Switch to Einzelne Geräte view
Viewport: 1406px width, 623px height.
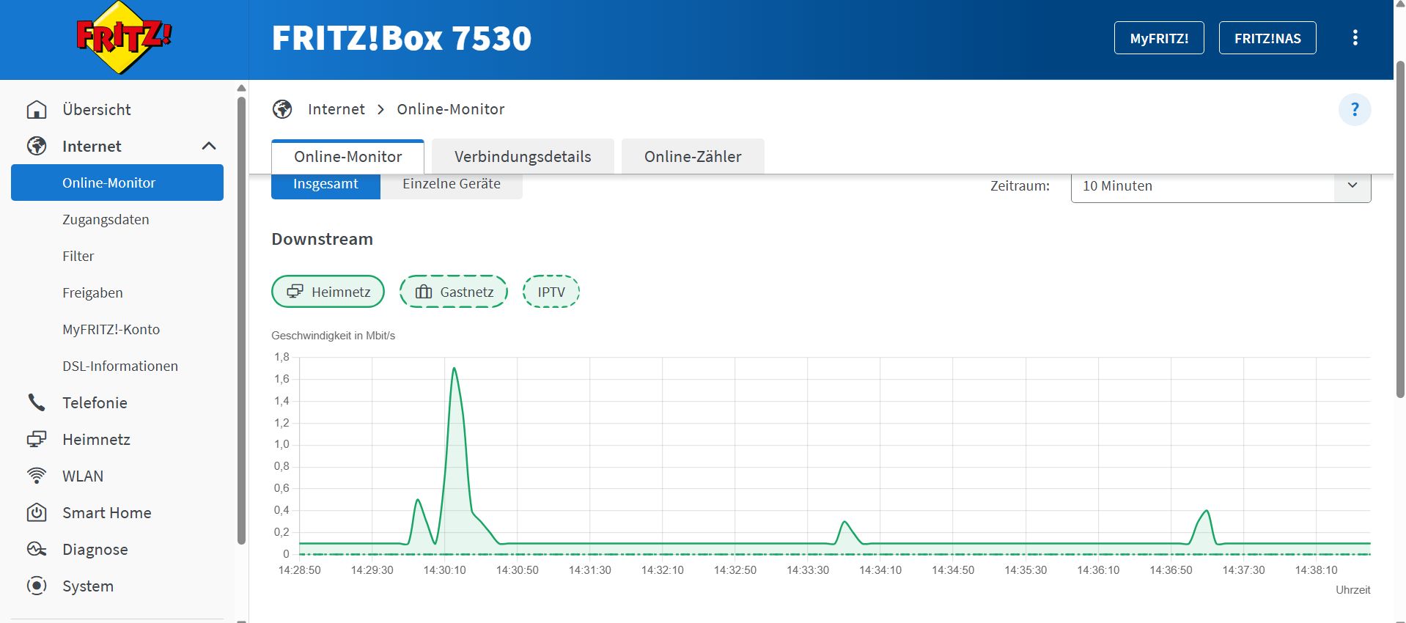point(452,185)
